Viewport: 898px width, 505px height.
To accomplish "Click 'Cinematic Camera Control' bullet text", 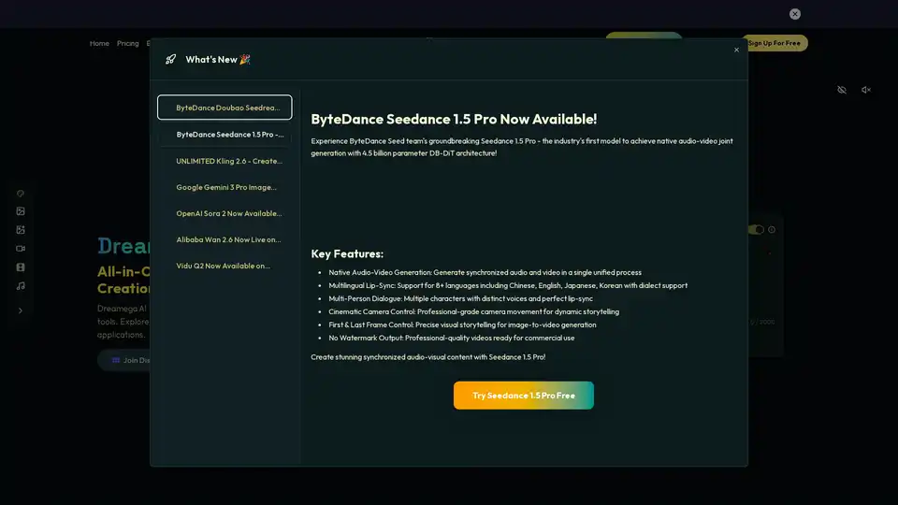I will tap(473, 311).
